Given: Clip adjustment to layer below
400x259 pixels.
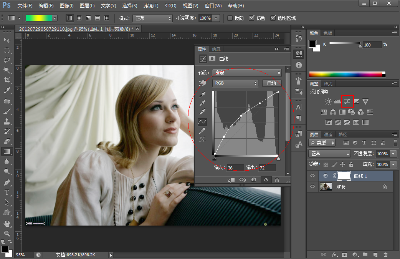Looking at the screenshot, I should [x=231, y=180].
